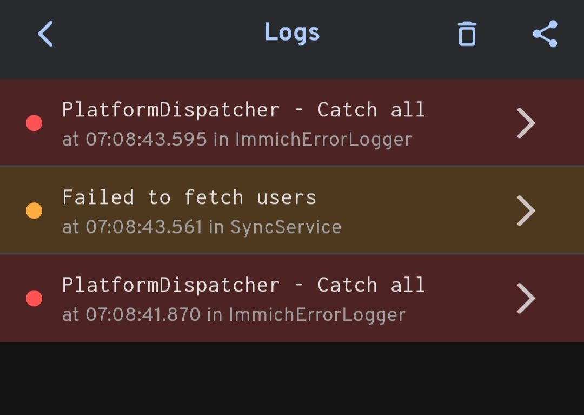Click the 07:08:43.595 timestamp text
The width and height of the screenshot is (584, 415).
[x=146, y=140]
